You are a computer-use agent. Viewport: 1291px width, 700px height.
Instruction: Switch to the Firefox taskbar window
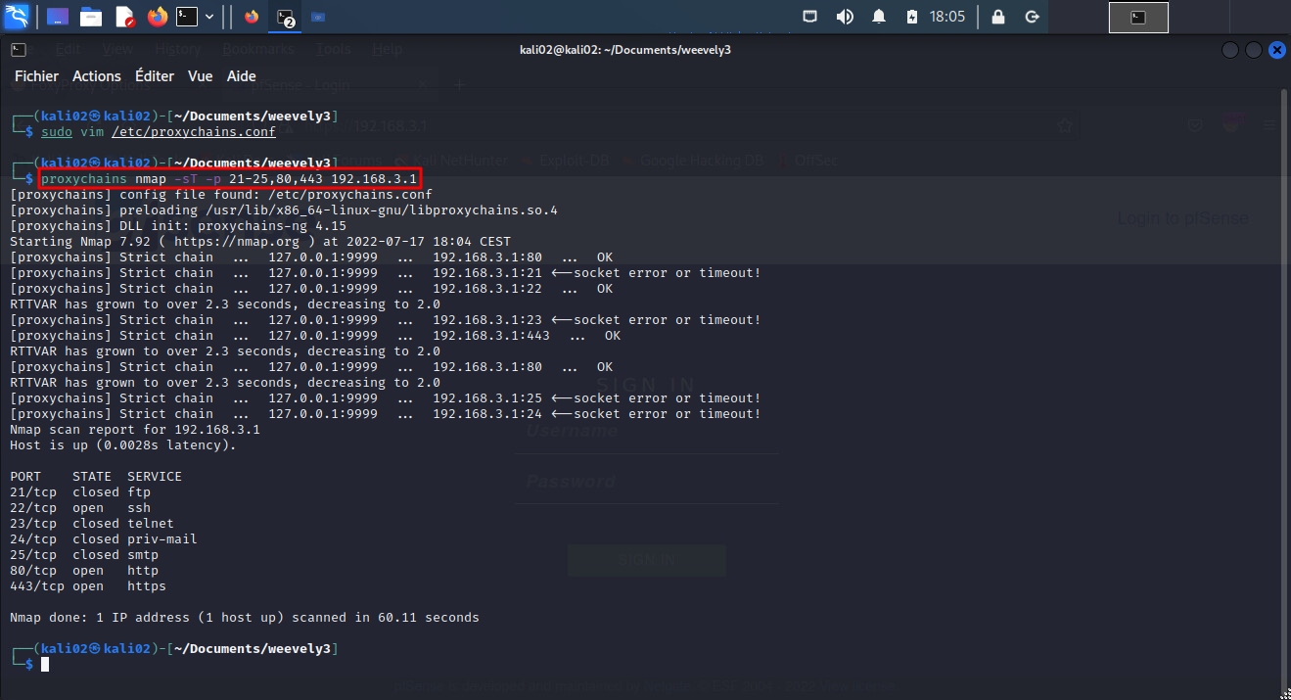click(x=252, y=17)
